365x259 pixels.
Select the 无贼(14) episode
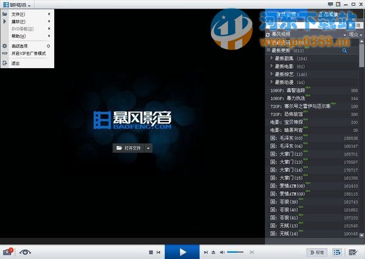pos(312,233)
